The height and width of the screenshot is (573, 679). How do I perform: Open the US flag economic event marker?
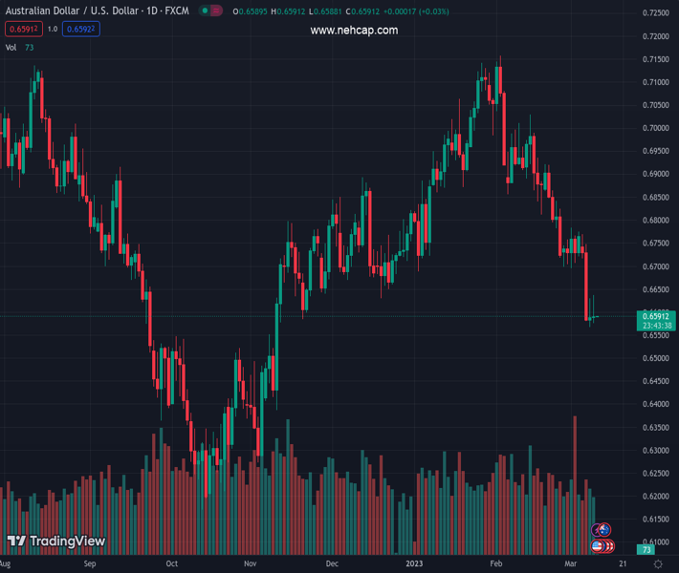[598, 546]
